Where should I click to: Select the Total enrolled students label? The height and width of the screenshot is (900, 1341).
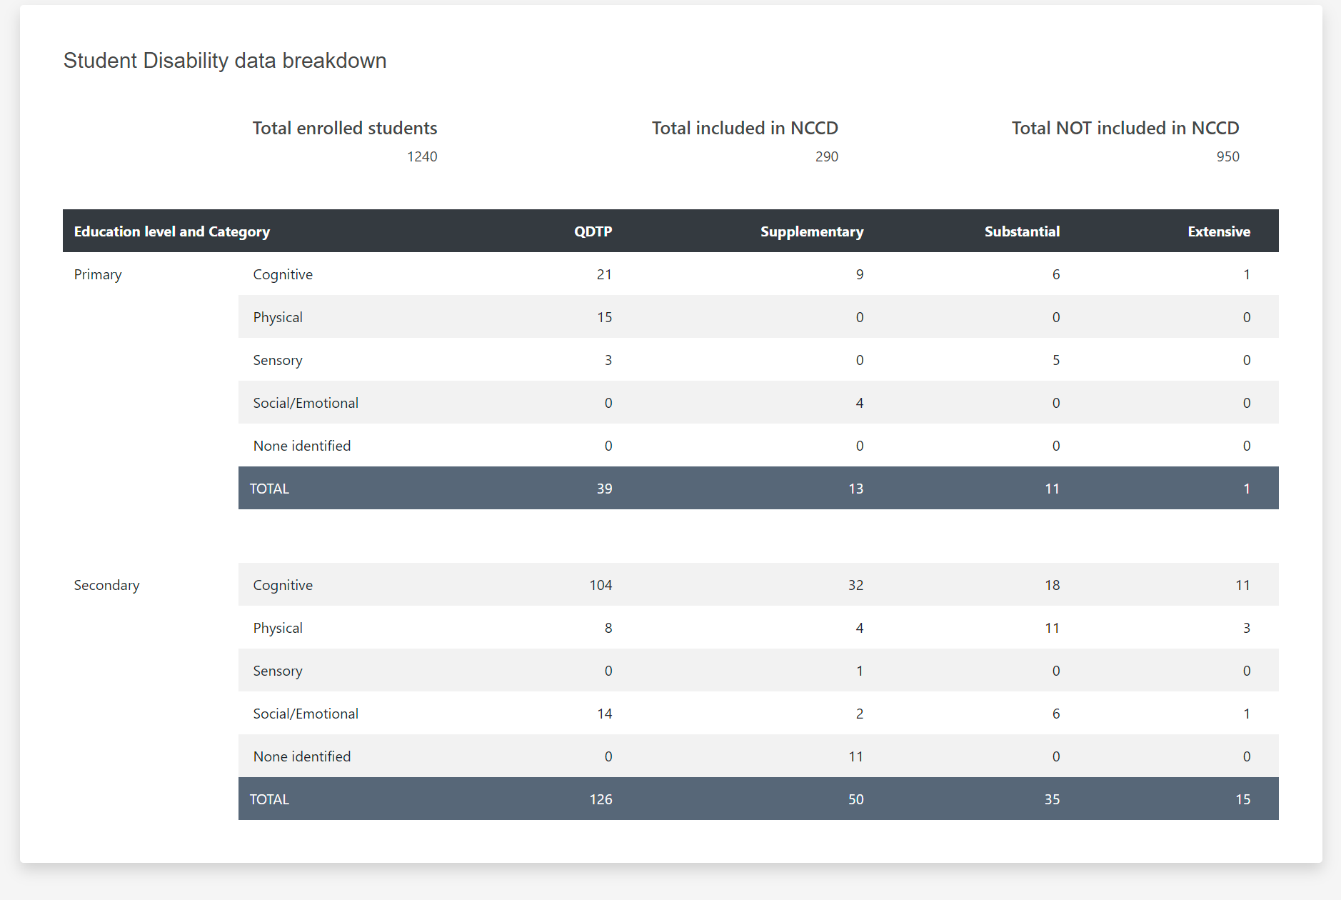(x=345, y=128)
